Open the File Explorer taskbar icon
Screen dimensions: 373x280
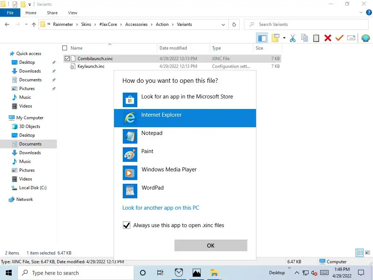214,273
